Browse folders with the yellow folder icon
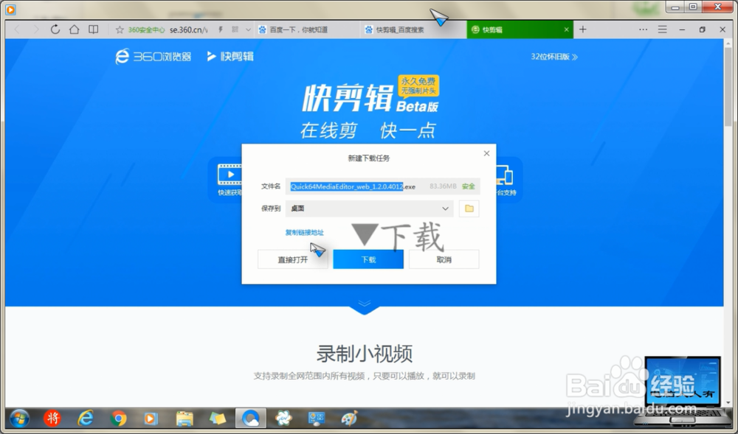The image size is (738, 434). tap(469, 209)
